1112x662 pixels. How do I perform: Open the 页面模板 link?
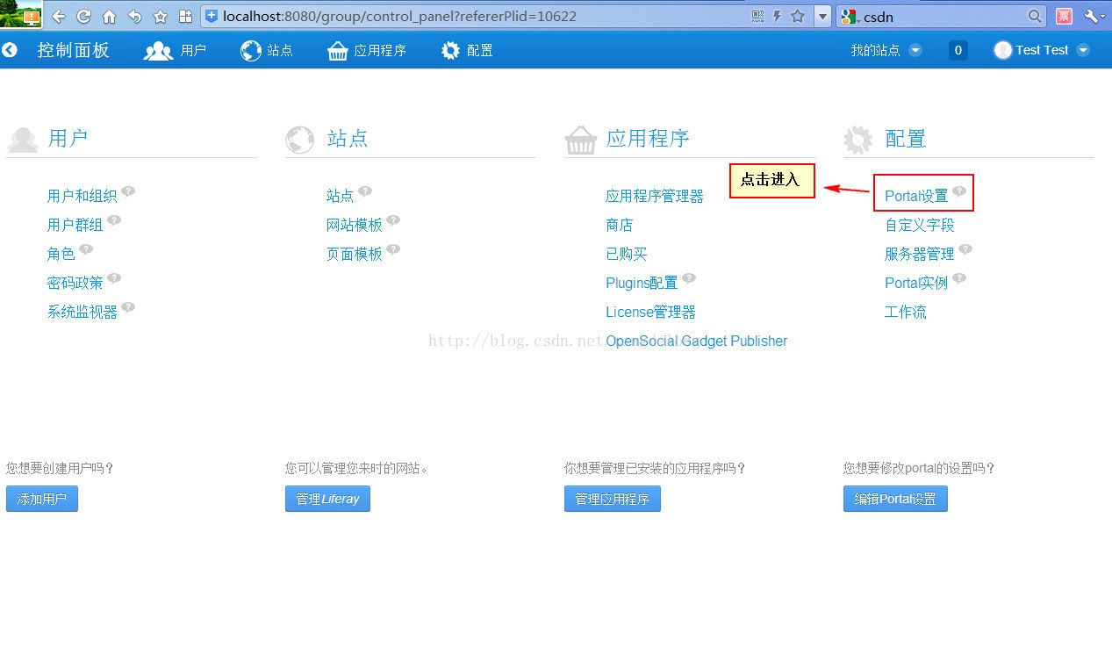tap(355, 254)
